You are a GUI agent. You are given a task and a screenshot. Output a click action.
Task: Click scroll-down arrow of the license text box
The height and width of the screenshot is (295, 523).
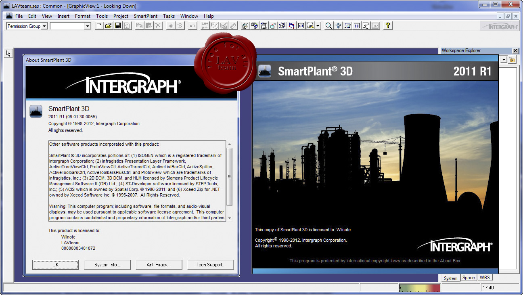pyautogui.click(x=230, y=218)
